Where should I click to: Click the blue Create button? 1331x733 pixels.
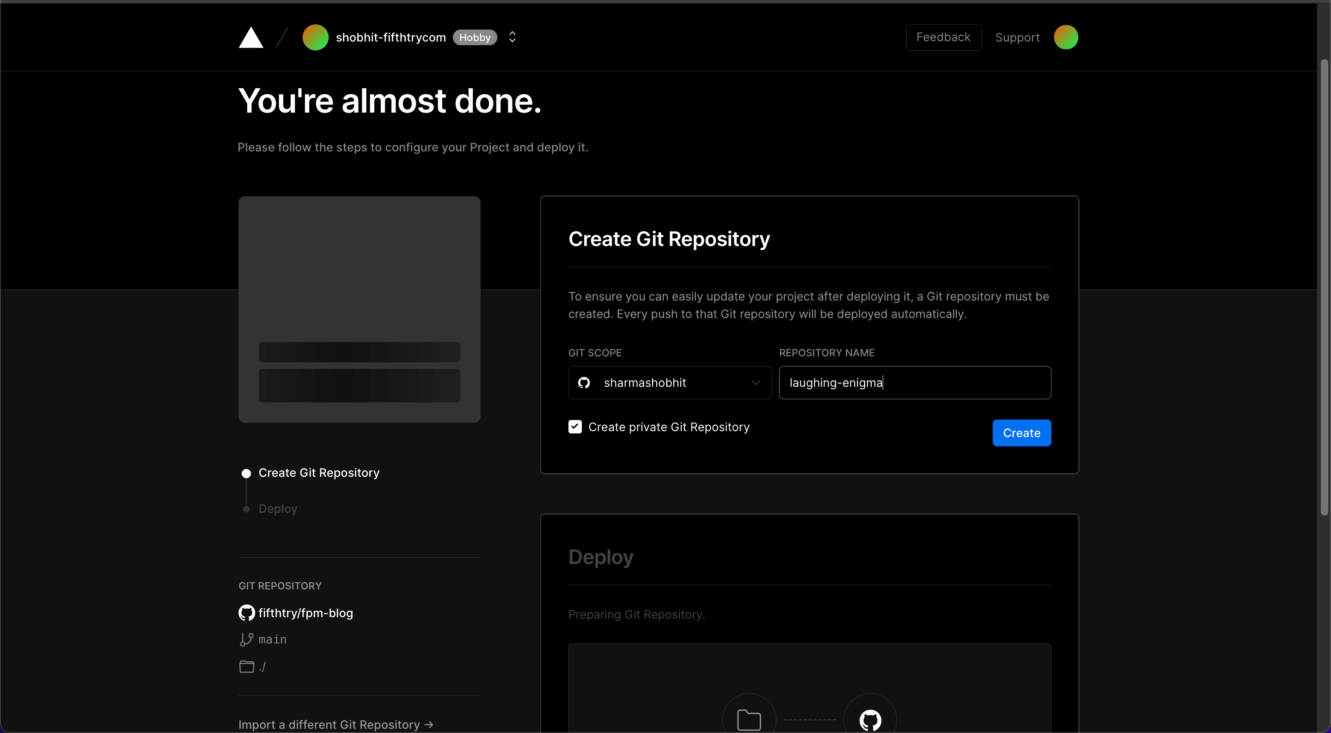point(1021,433)
